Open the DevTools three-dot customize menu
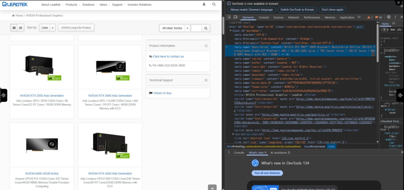Screen dimensions: 404x190 tap(395, 17)
